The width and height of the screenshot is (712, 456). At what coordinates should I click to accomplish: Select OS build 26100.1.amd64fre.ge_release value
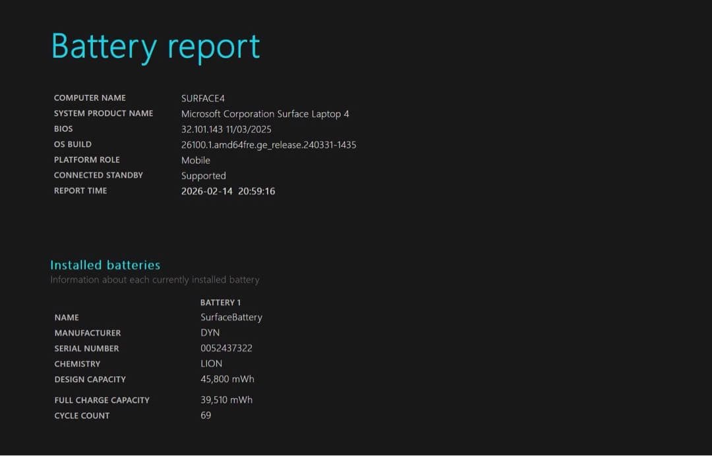point(269,145)
